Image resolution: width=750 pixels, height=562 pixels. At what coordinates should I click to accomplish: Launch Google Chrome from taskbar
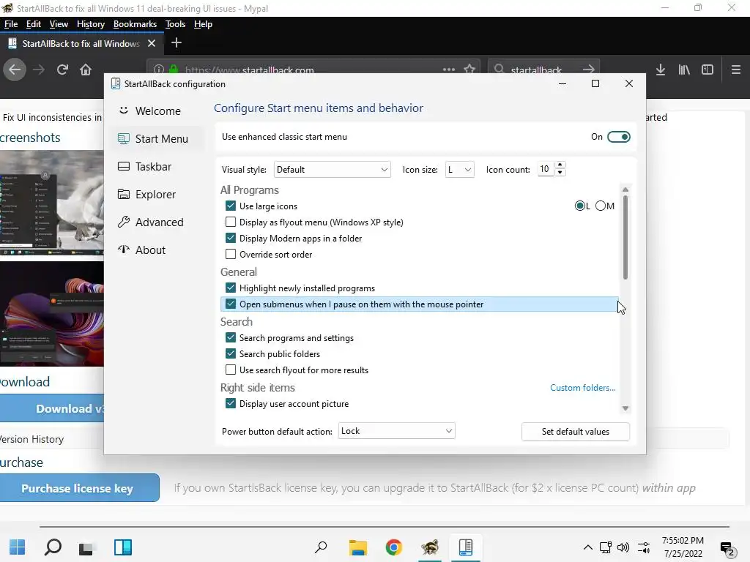(x=393, y=547)
